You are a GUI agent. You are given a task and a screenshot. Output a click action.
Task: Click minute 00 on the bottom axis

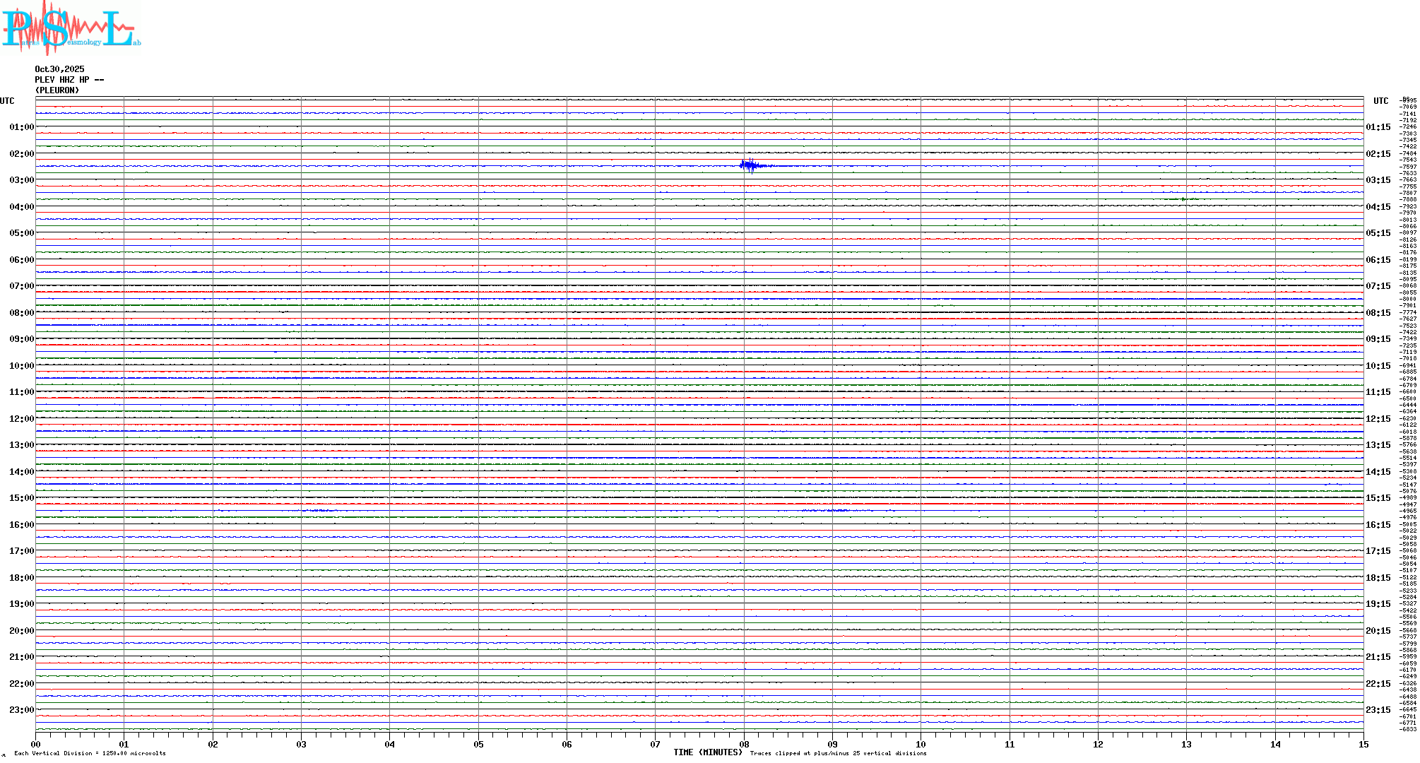pos(36,744)
